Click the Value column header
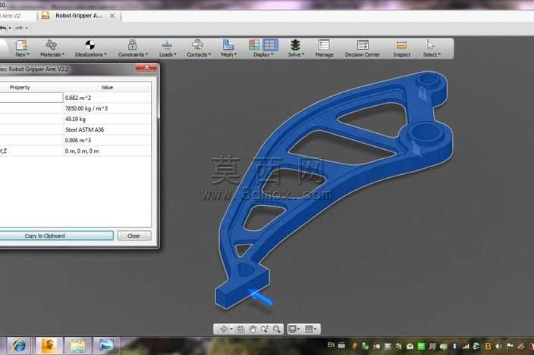The height and width of the screenshot is (355, 534). coord(107,87)
